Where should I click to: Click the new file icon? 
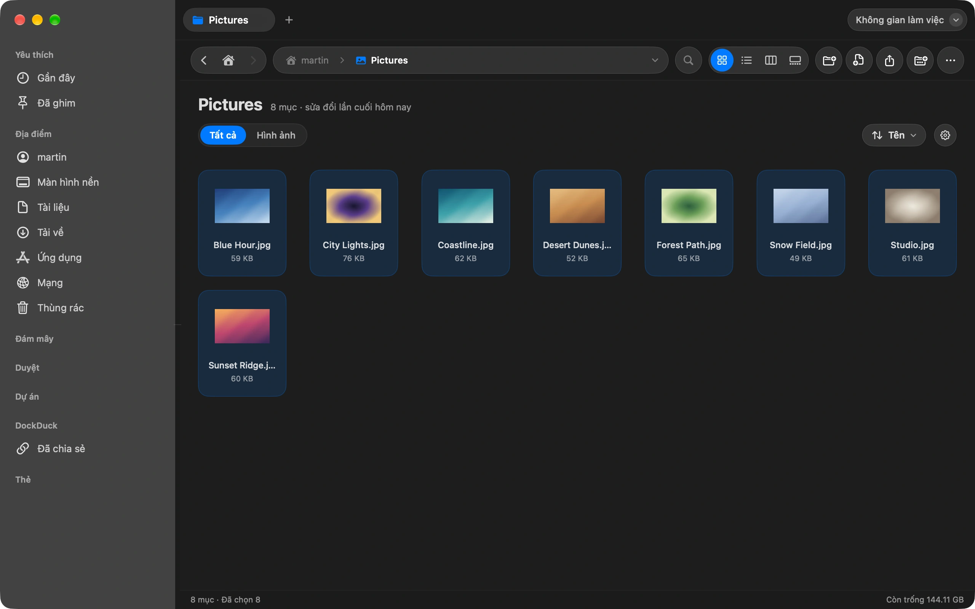click(x=859, y=61)
